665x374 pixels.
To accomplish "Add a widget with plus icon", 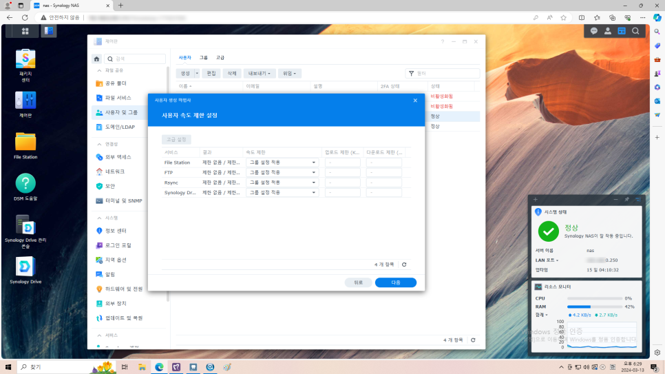I will click(535, 200).
